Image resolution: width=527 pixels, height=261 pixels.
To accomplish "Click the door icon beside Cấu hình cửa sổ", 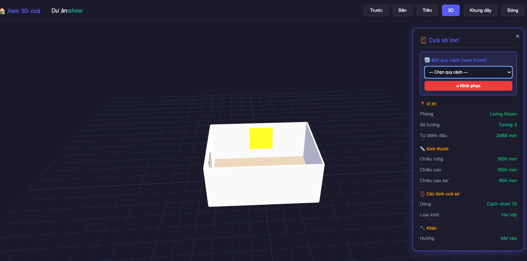I will point(422,194).
